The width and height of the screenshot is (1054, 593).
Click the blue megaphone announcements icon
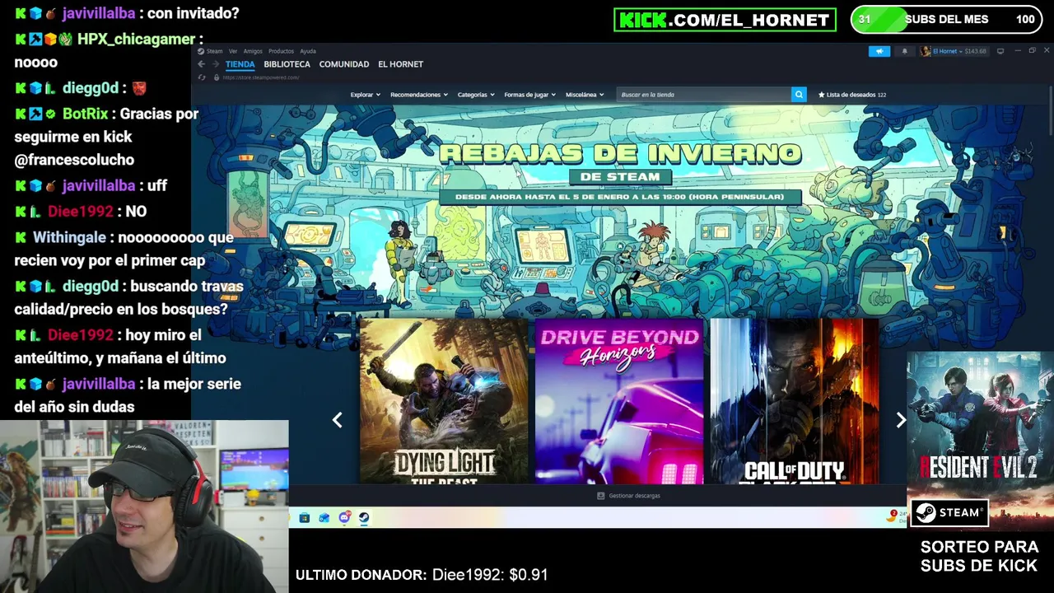point(879,51)
